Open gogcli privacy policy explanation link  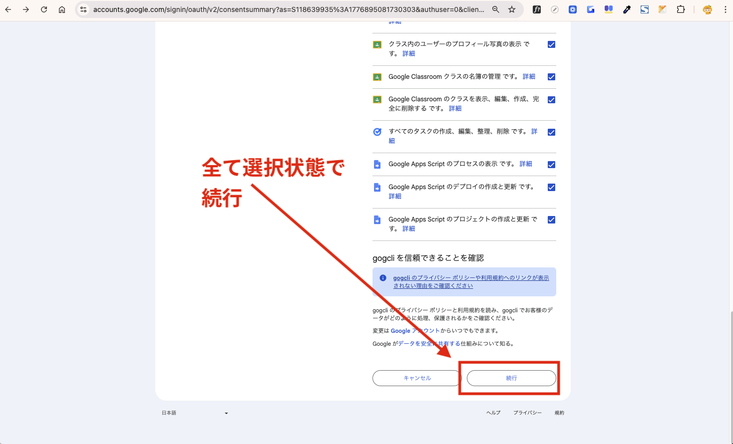pyautogui.click(x=471, y=282)
